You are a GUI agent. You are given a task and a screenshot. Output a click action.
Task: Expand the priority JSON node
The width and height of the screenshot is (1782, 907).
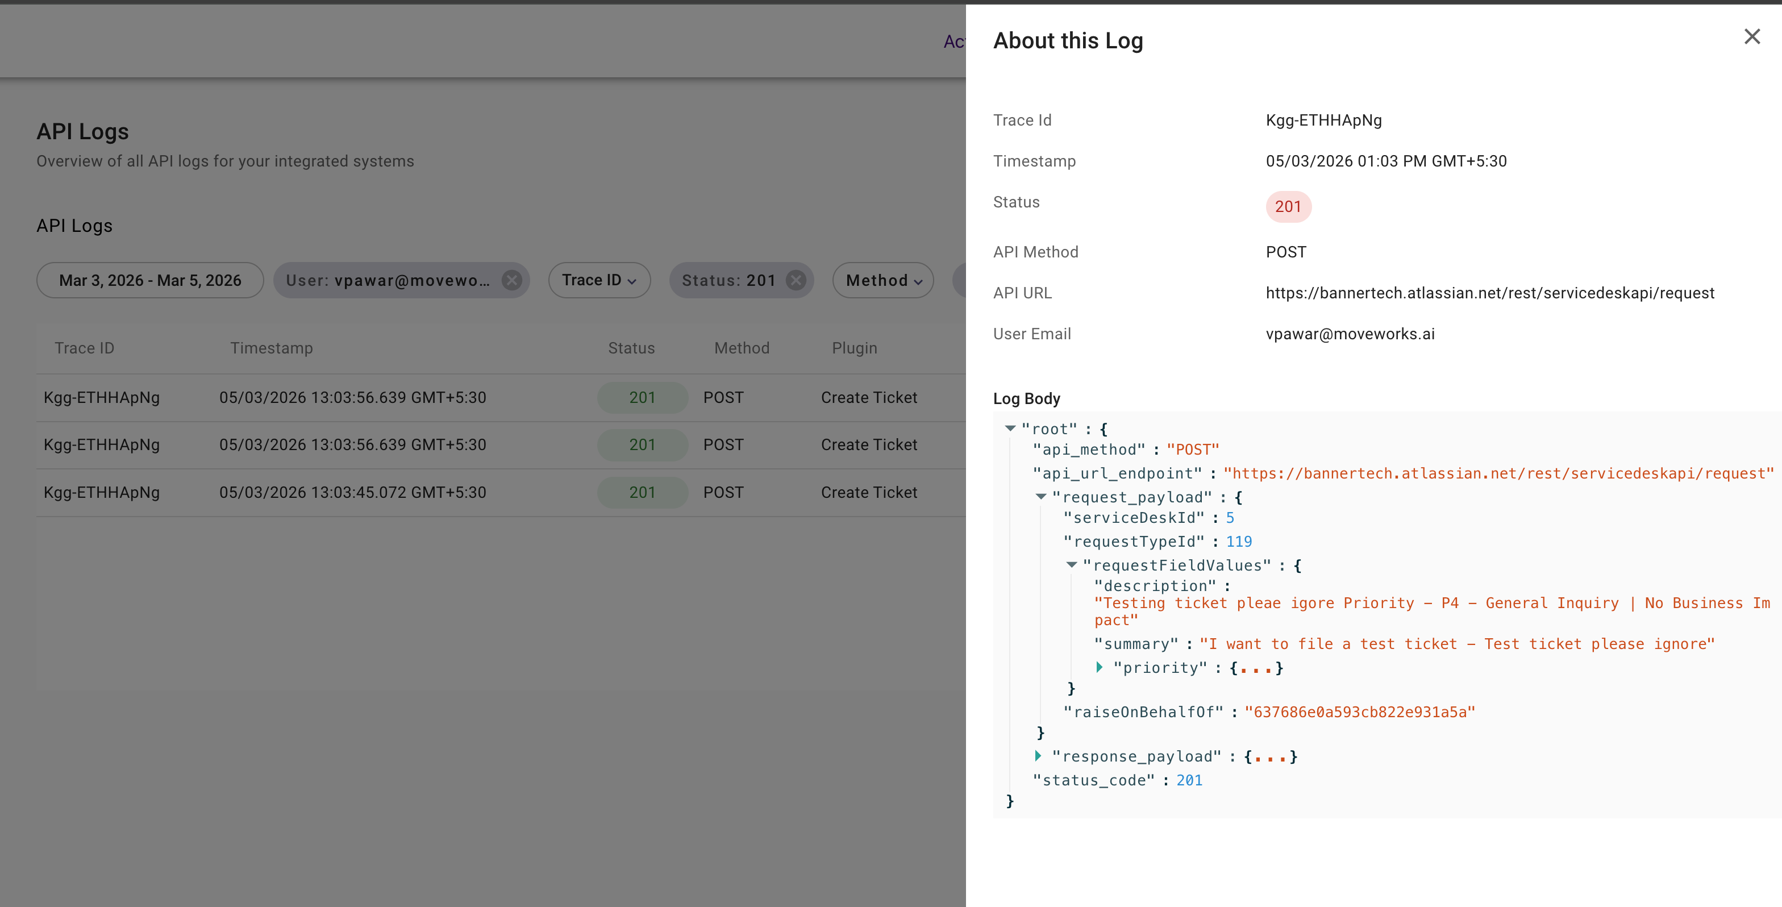click(1099, 667)
